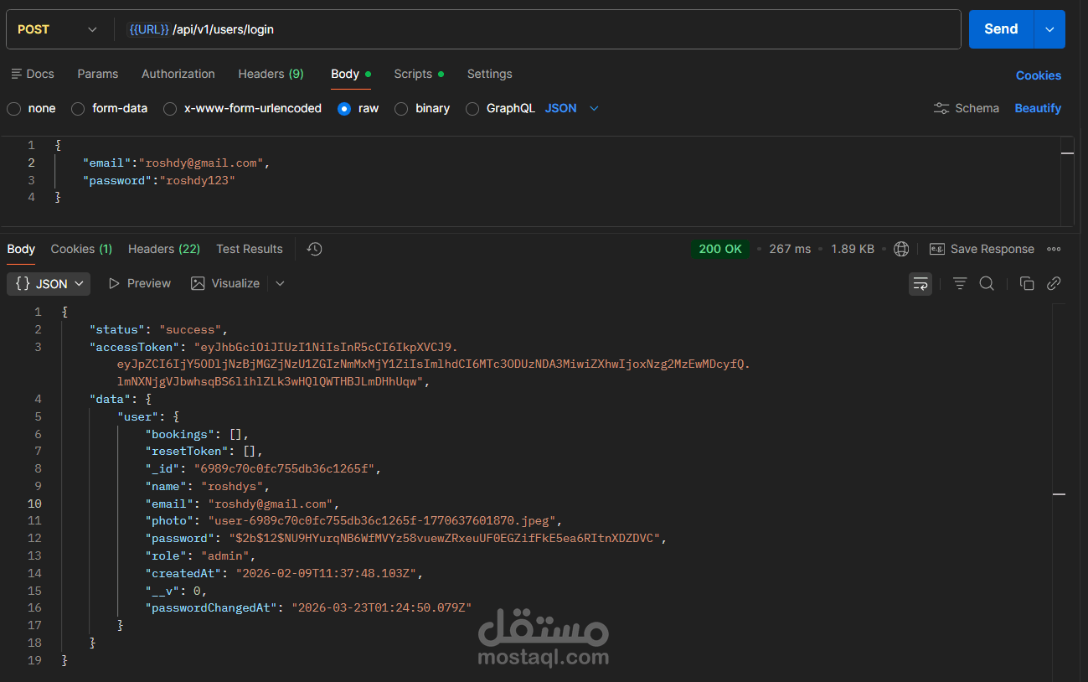Open the request Headers (9) tab
1088x682 pixels.
pos(271,74)
